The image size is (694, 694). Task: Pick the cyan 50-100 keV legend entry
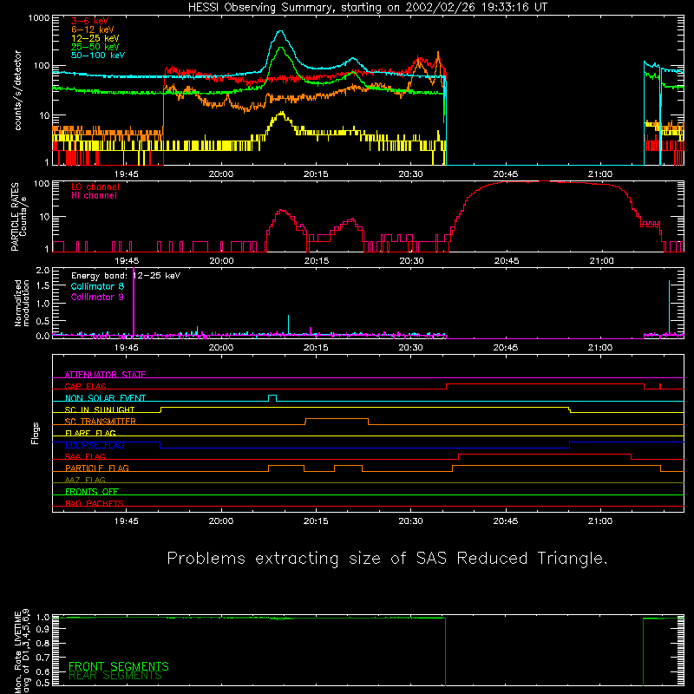[x=98, y=56]
